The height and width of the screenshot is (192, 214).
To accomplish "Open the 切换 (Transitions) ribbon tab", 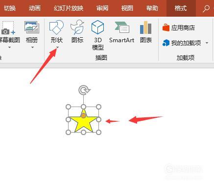I will coord(10,8).
